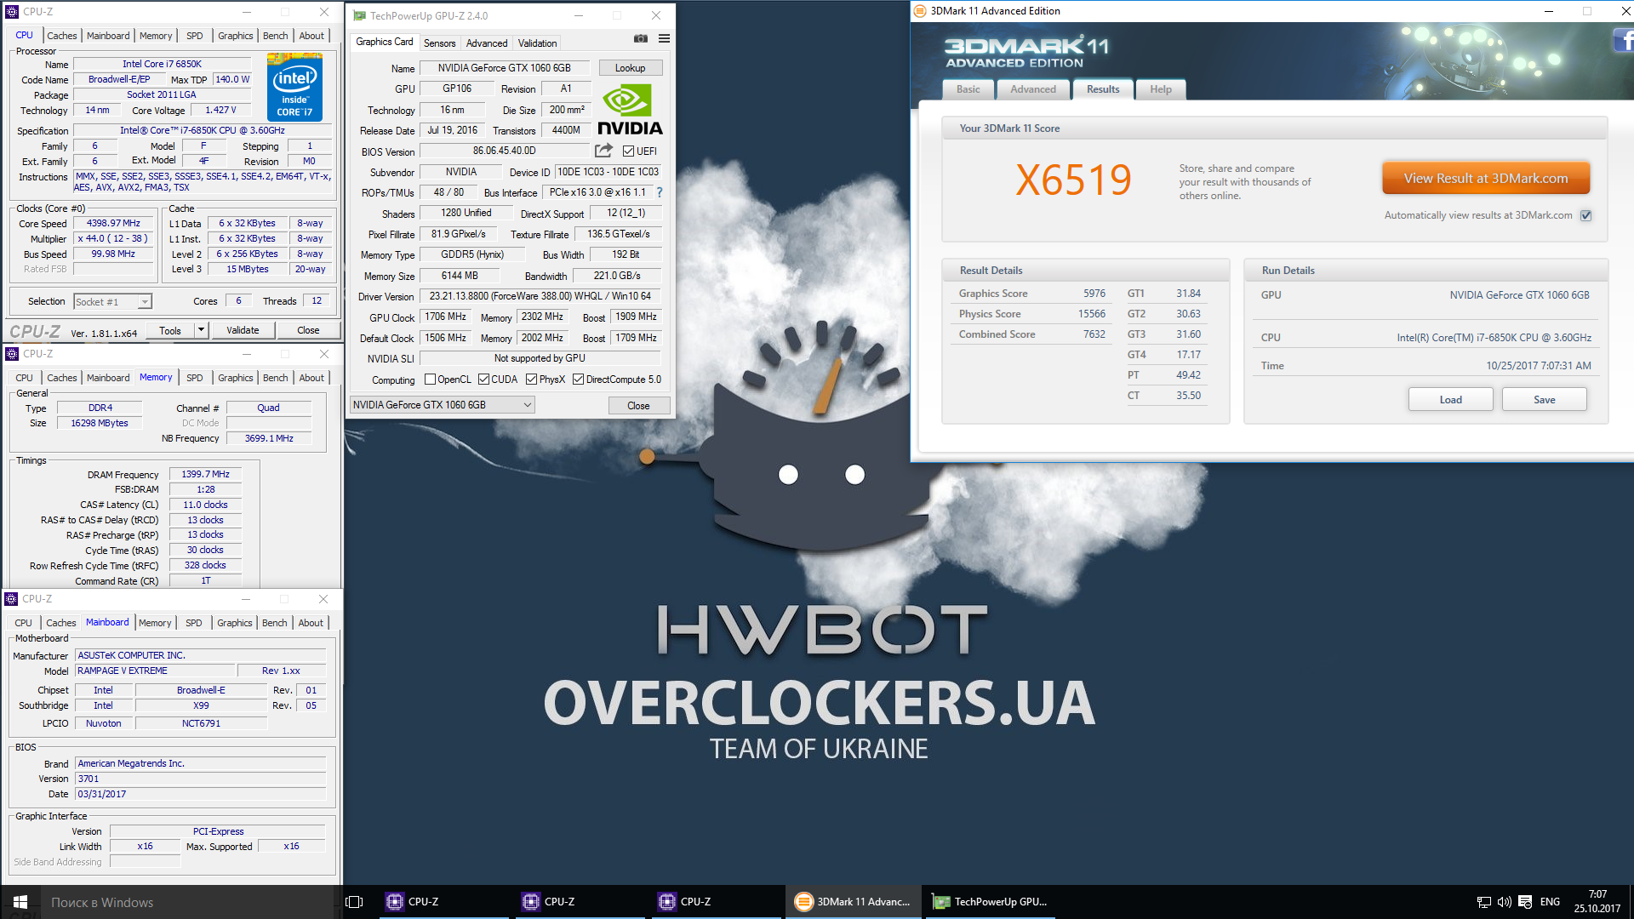
Task: Click the NVIDIA logo in GPU-Z
Action: pyautogui.click(x=630, y=111)
